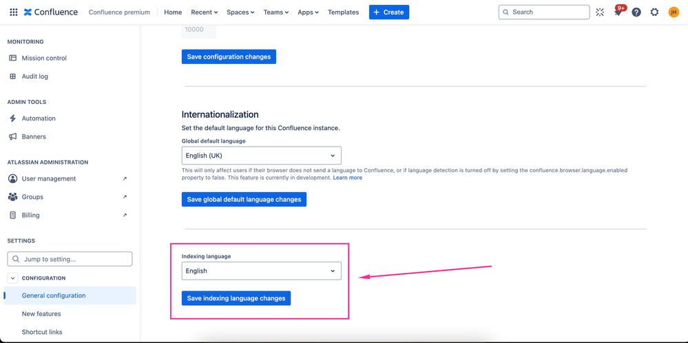
Task: Click the Audit log sidebar icon
Action: coord(12,76)
